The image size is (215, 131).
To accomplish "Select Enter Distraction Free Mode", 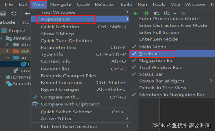I will tap(172, 25).
